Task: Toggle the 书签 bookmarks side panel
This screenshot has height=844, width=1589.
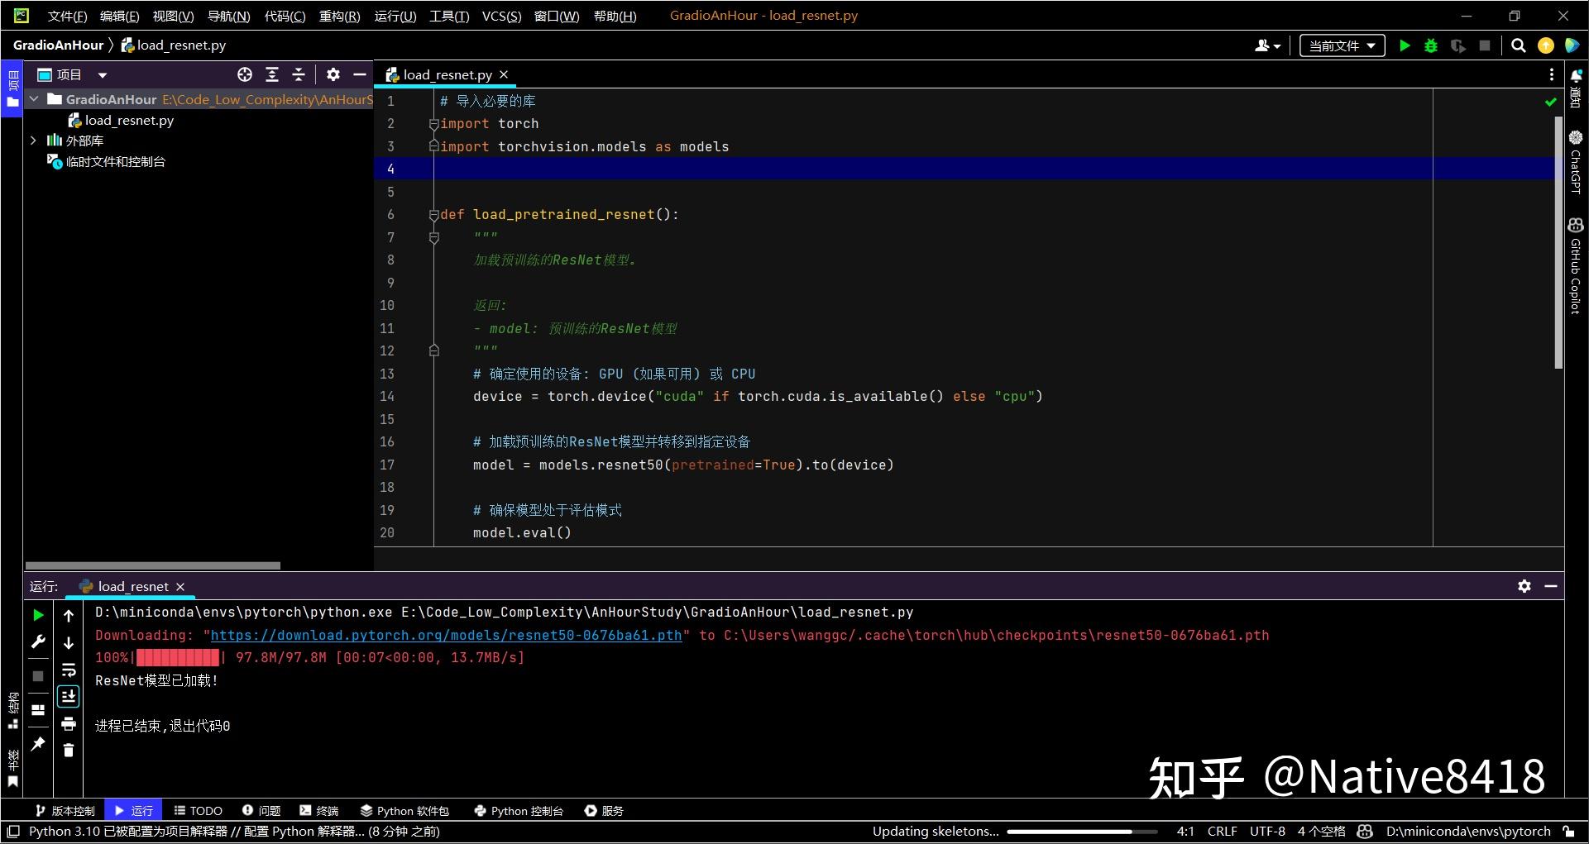Action: point(12,768)
